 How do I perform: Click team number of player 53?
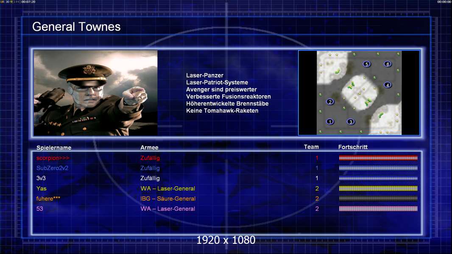tap(317, 209)
